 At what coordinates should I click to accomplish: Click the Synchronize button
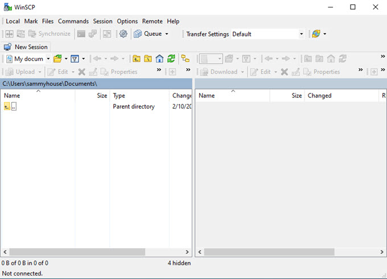[50, 34]
